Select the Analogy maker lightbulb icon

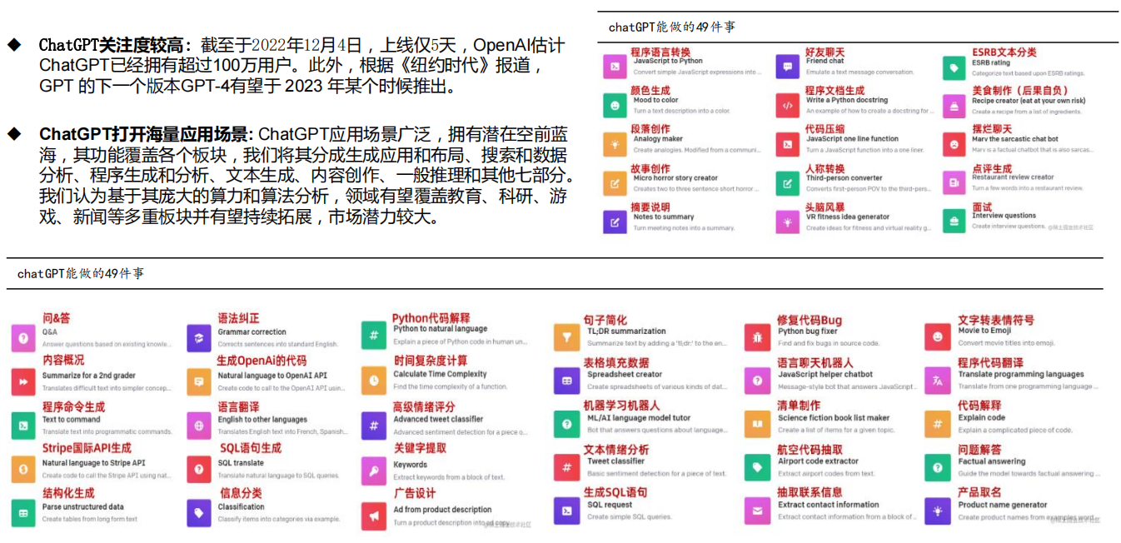[x=615, y=144]
